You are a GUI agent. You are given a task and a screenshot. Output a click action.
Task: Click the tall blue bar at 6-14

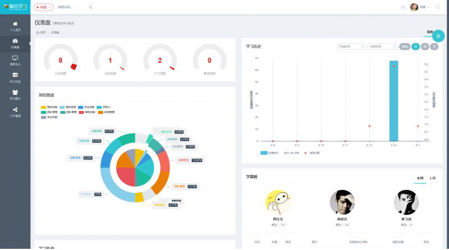(393, 101)
